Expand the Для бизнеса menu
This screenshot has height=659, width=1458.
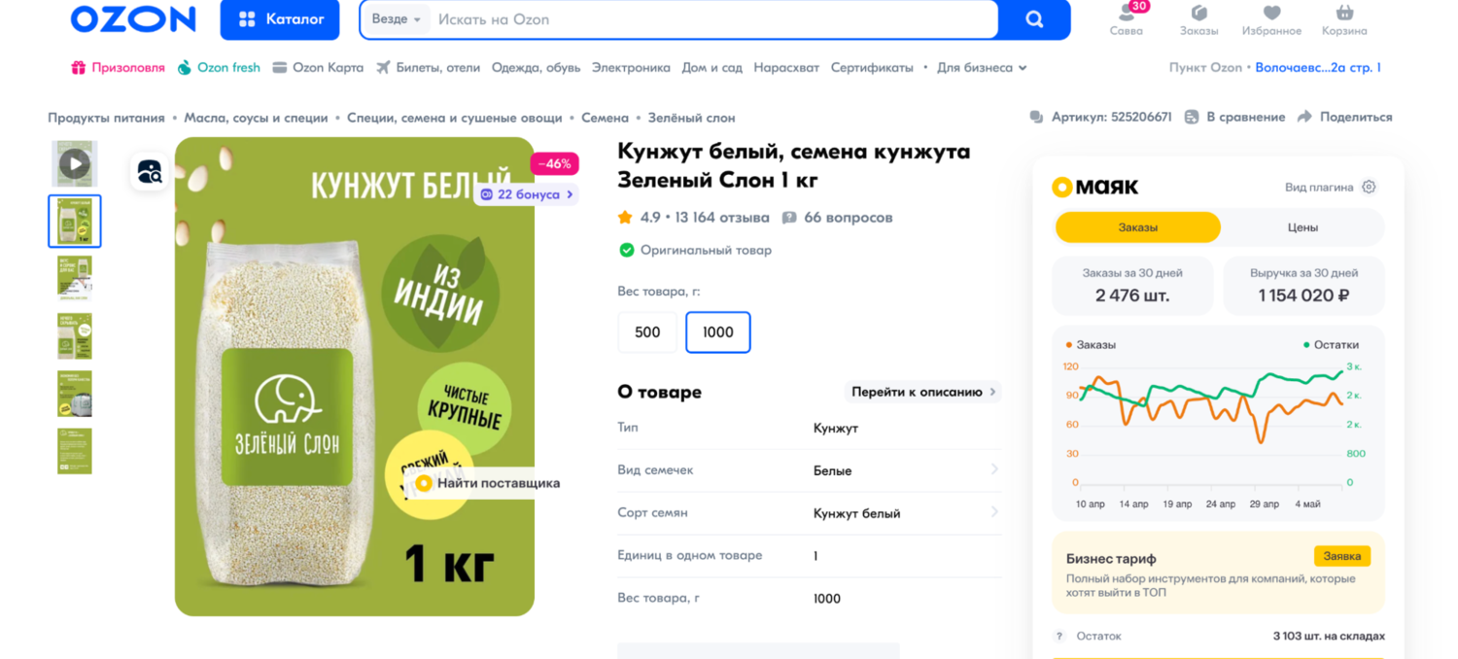(x=982, y=68)
